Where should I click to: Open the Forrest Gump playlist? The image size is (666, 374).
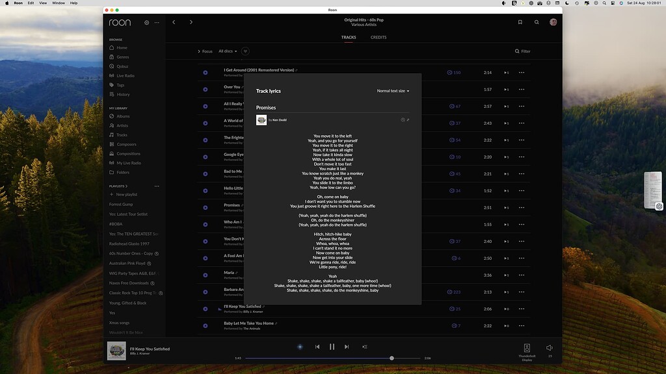click(x=121, y=204)
